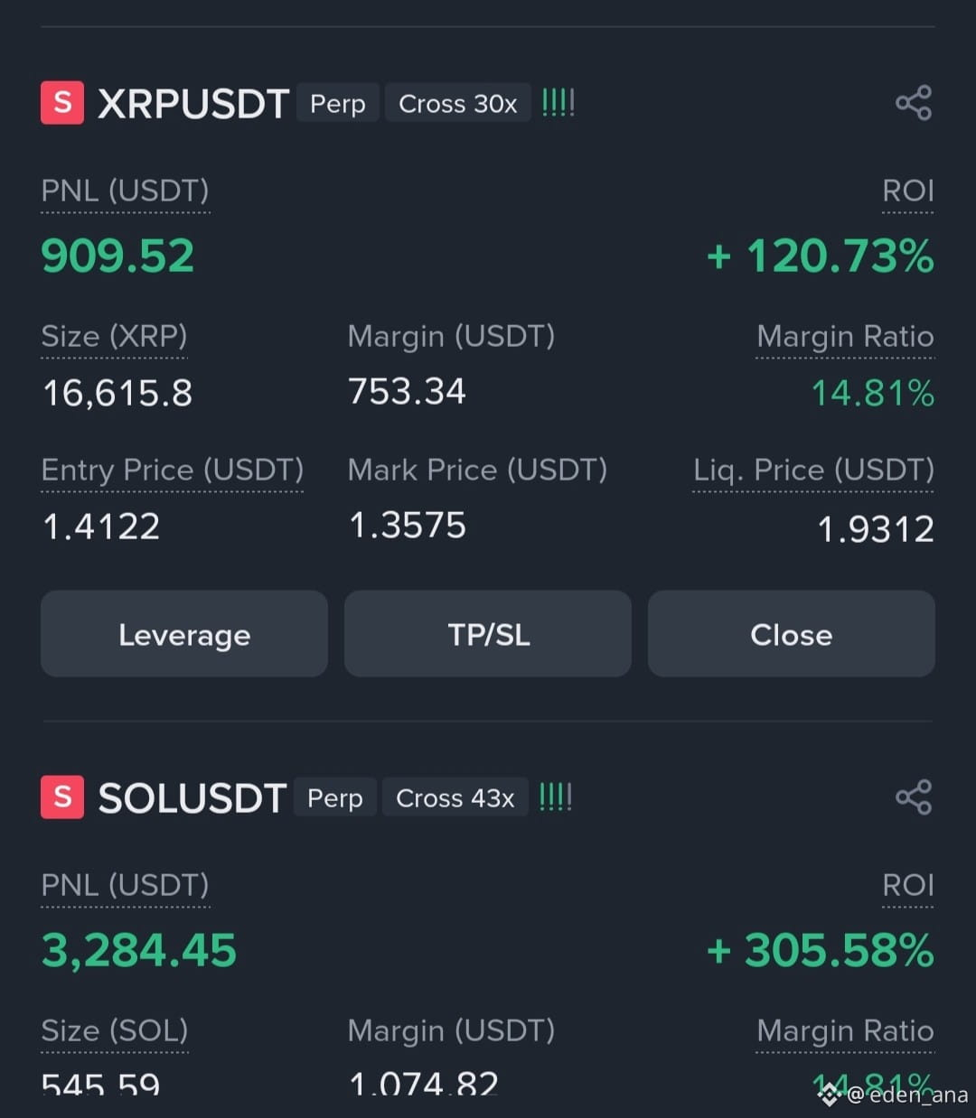Screen dimensions: 976x1118
Task: Open the Cross 43x margin mode tag
Action: click(x=455, y=798)
